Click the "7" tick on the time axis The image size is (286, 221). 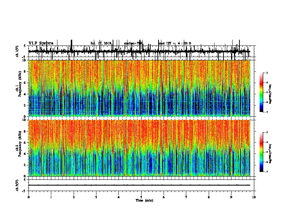186,197
